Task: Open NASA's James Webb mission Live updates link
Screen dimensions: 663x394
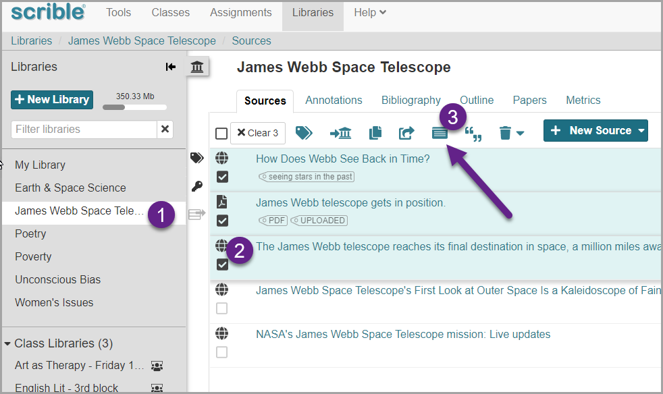Action: click(x=403, y=335)
